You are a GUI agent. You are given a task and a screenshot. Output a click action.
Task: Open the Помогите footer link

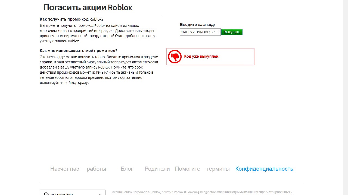[188, 169]
